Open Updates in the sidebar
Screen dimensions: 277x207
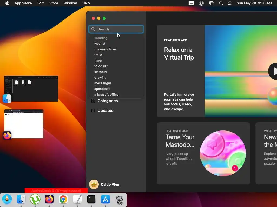(x=105, y=110)
